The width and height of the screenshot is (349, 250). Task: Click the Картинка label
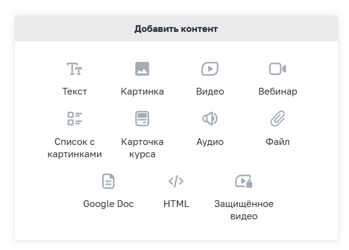142,92
